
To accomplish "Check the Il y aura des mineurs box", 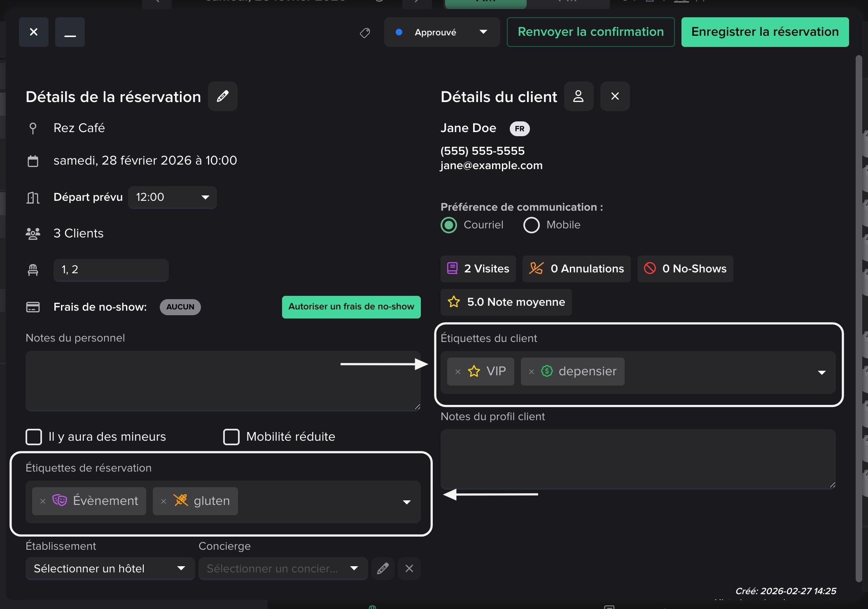I will click(x=34, y=437).
